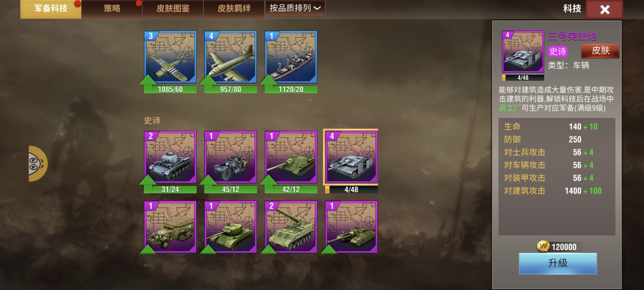Switch to the 策略 tab
The image size is (644, 290).
[x=112, y=9]
